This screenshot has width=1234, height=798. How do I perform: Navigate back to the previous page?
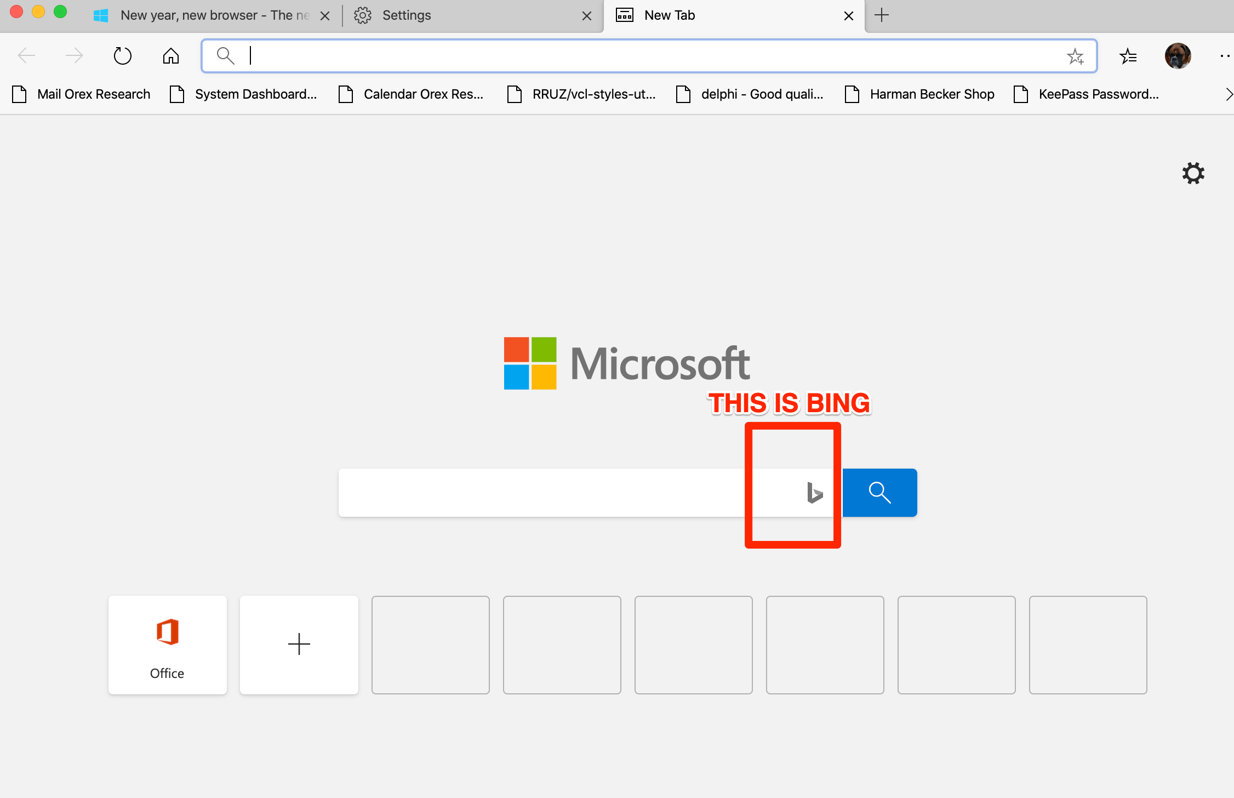(x=26, y=55)
